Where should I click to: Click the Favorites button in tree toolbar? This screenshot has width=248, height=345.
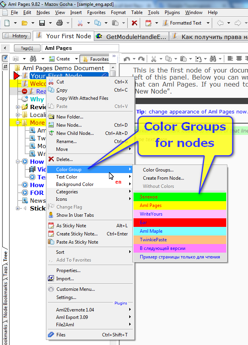point(95,59)
